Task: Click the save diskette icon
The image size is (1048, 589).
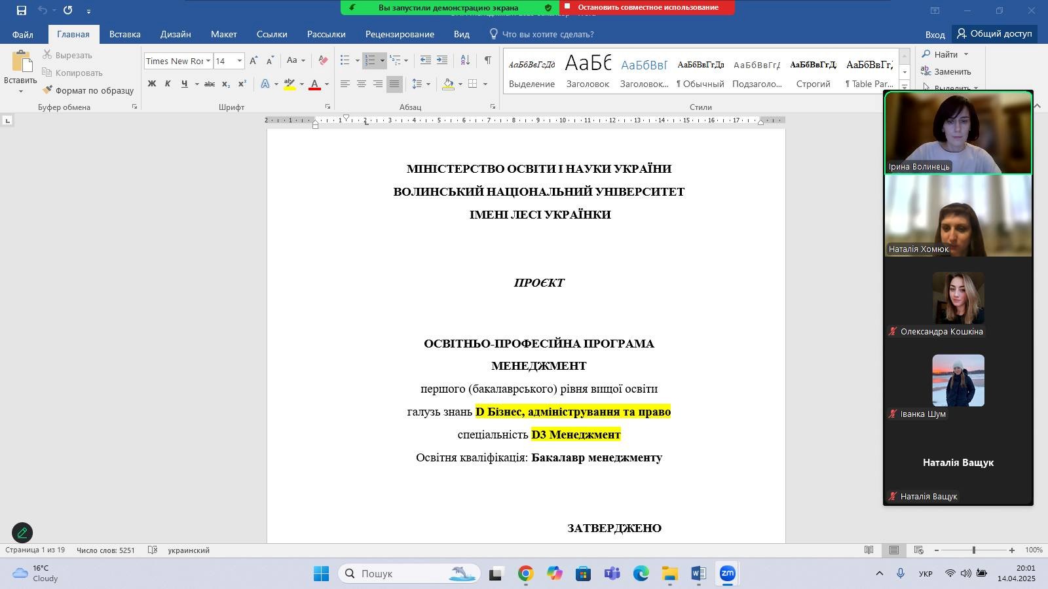Action: pos(22,10)
